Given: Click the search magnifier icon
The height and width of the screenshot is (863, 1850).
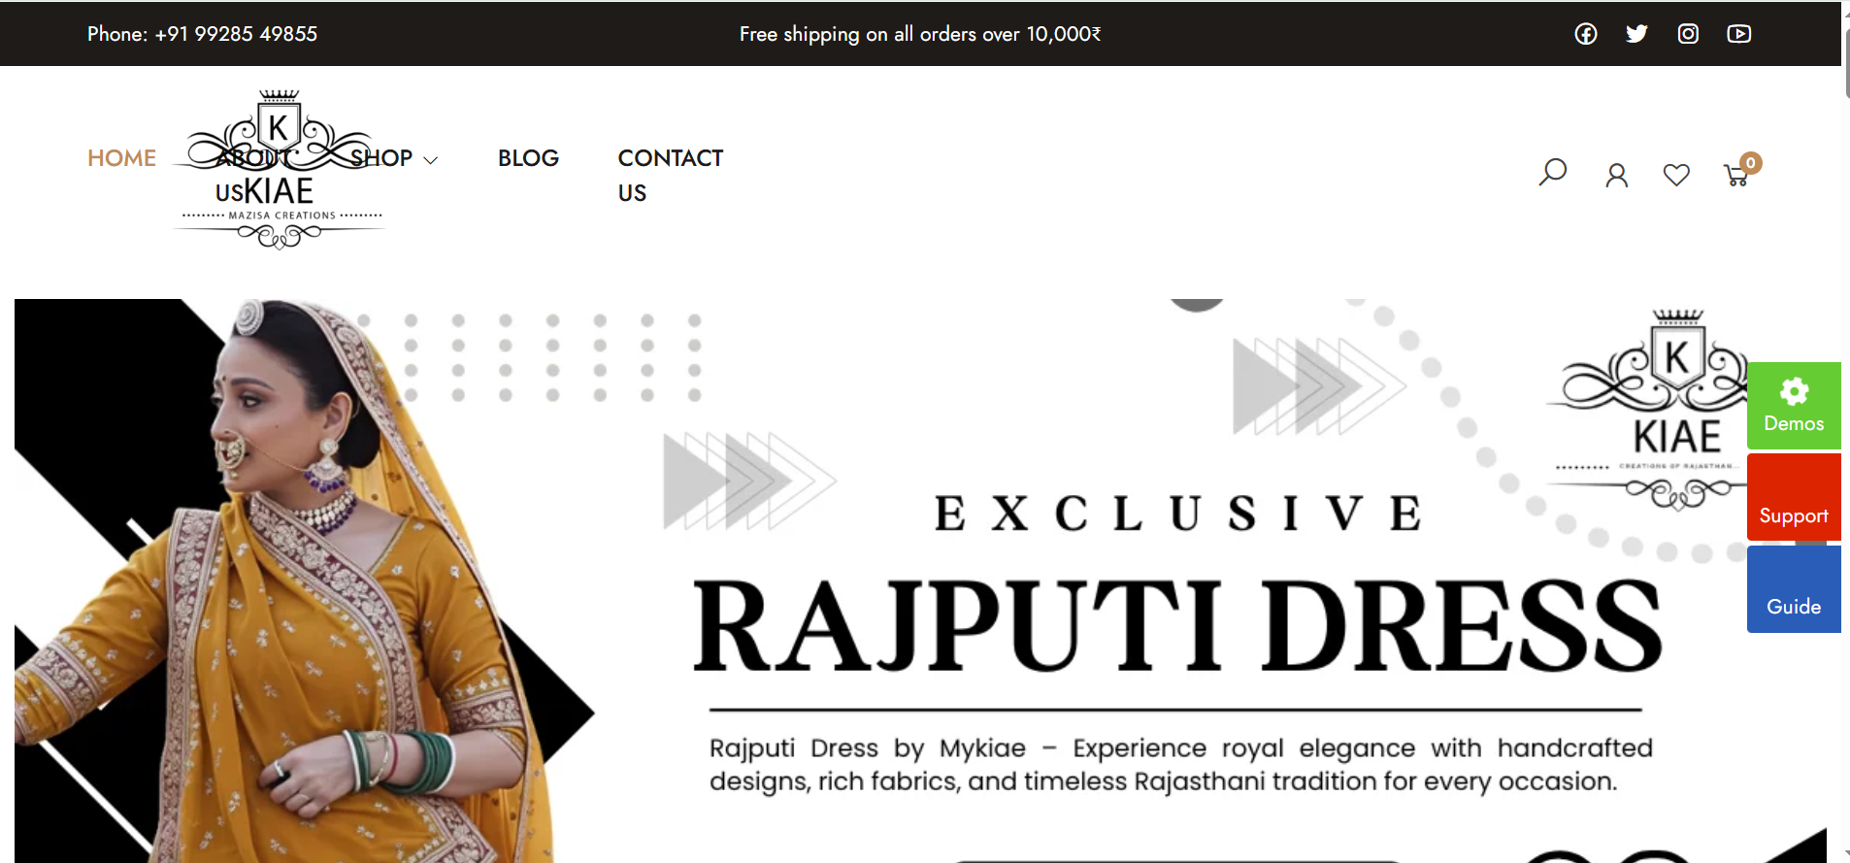Looking at the screenshot, I should click(1553, 173).
